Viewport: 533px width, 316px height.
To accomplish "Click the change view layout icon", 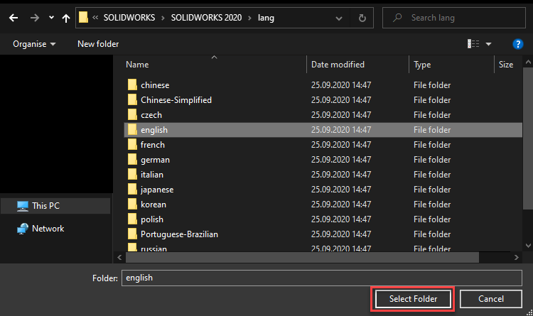I will click(x=473, y=44).
